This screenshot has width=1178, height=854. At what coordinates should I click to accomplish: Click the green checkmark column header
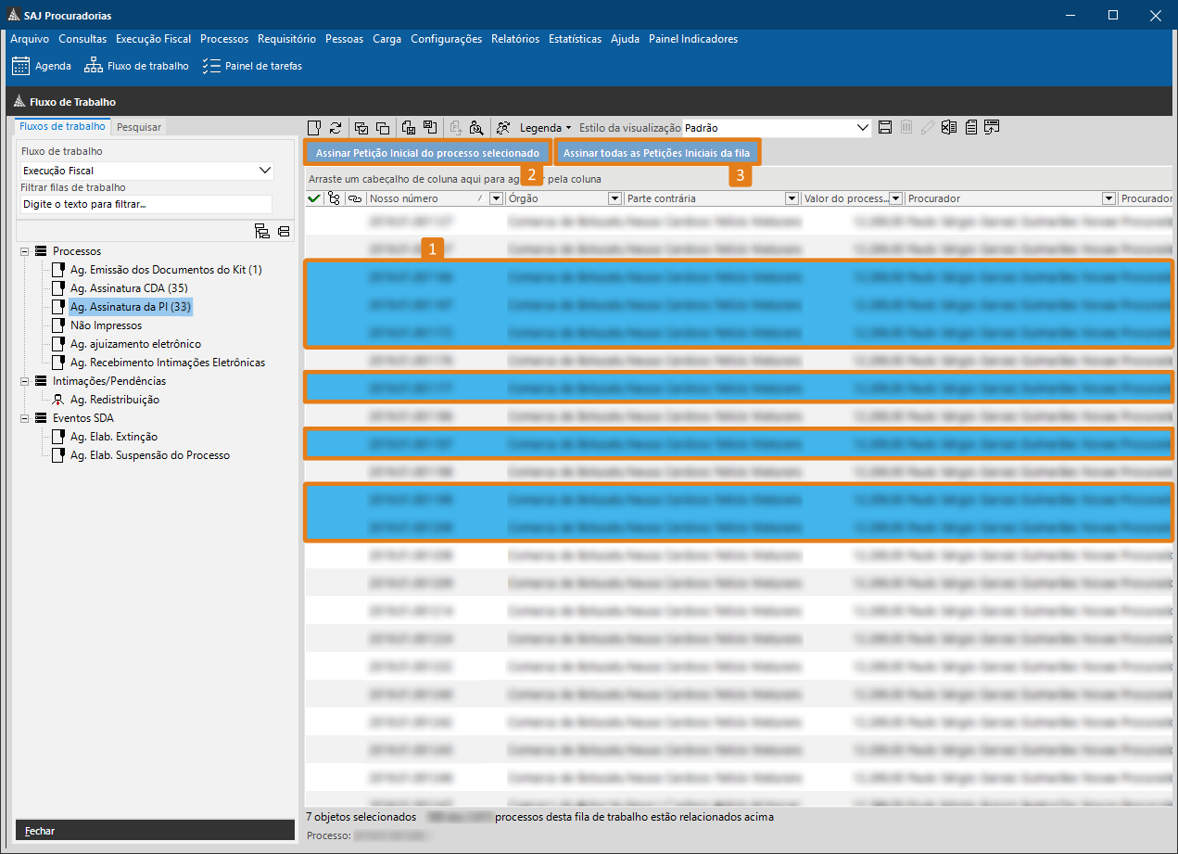pos(314,198)
